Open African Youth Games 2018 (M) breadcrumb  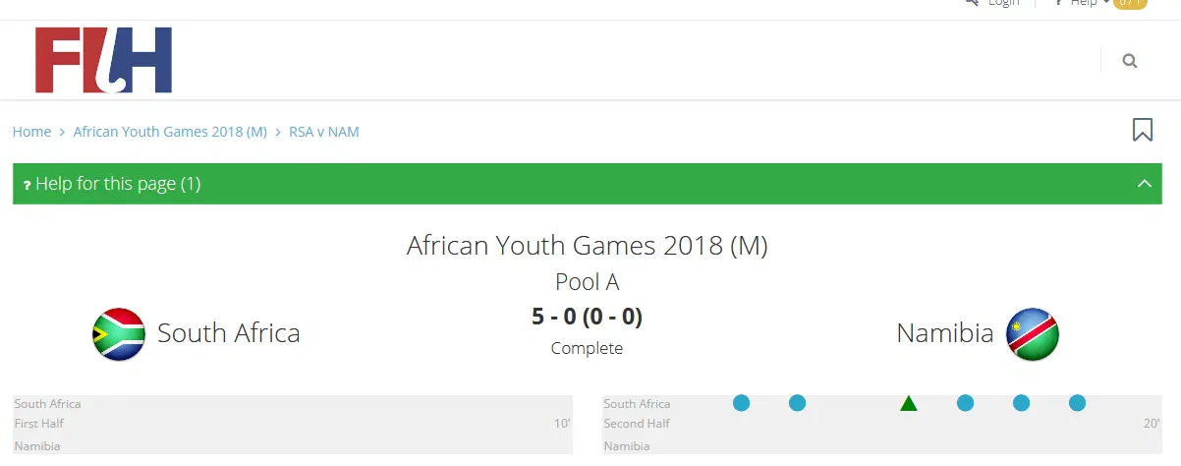point(170,132)
